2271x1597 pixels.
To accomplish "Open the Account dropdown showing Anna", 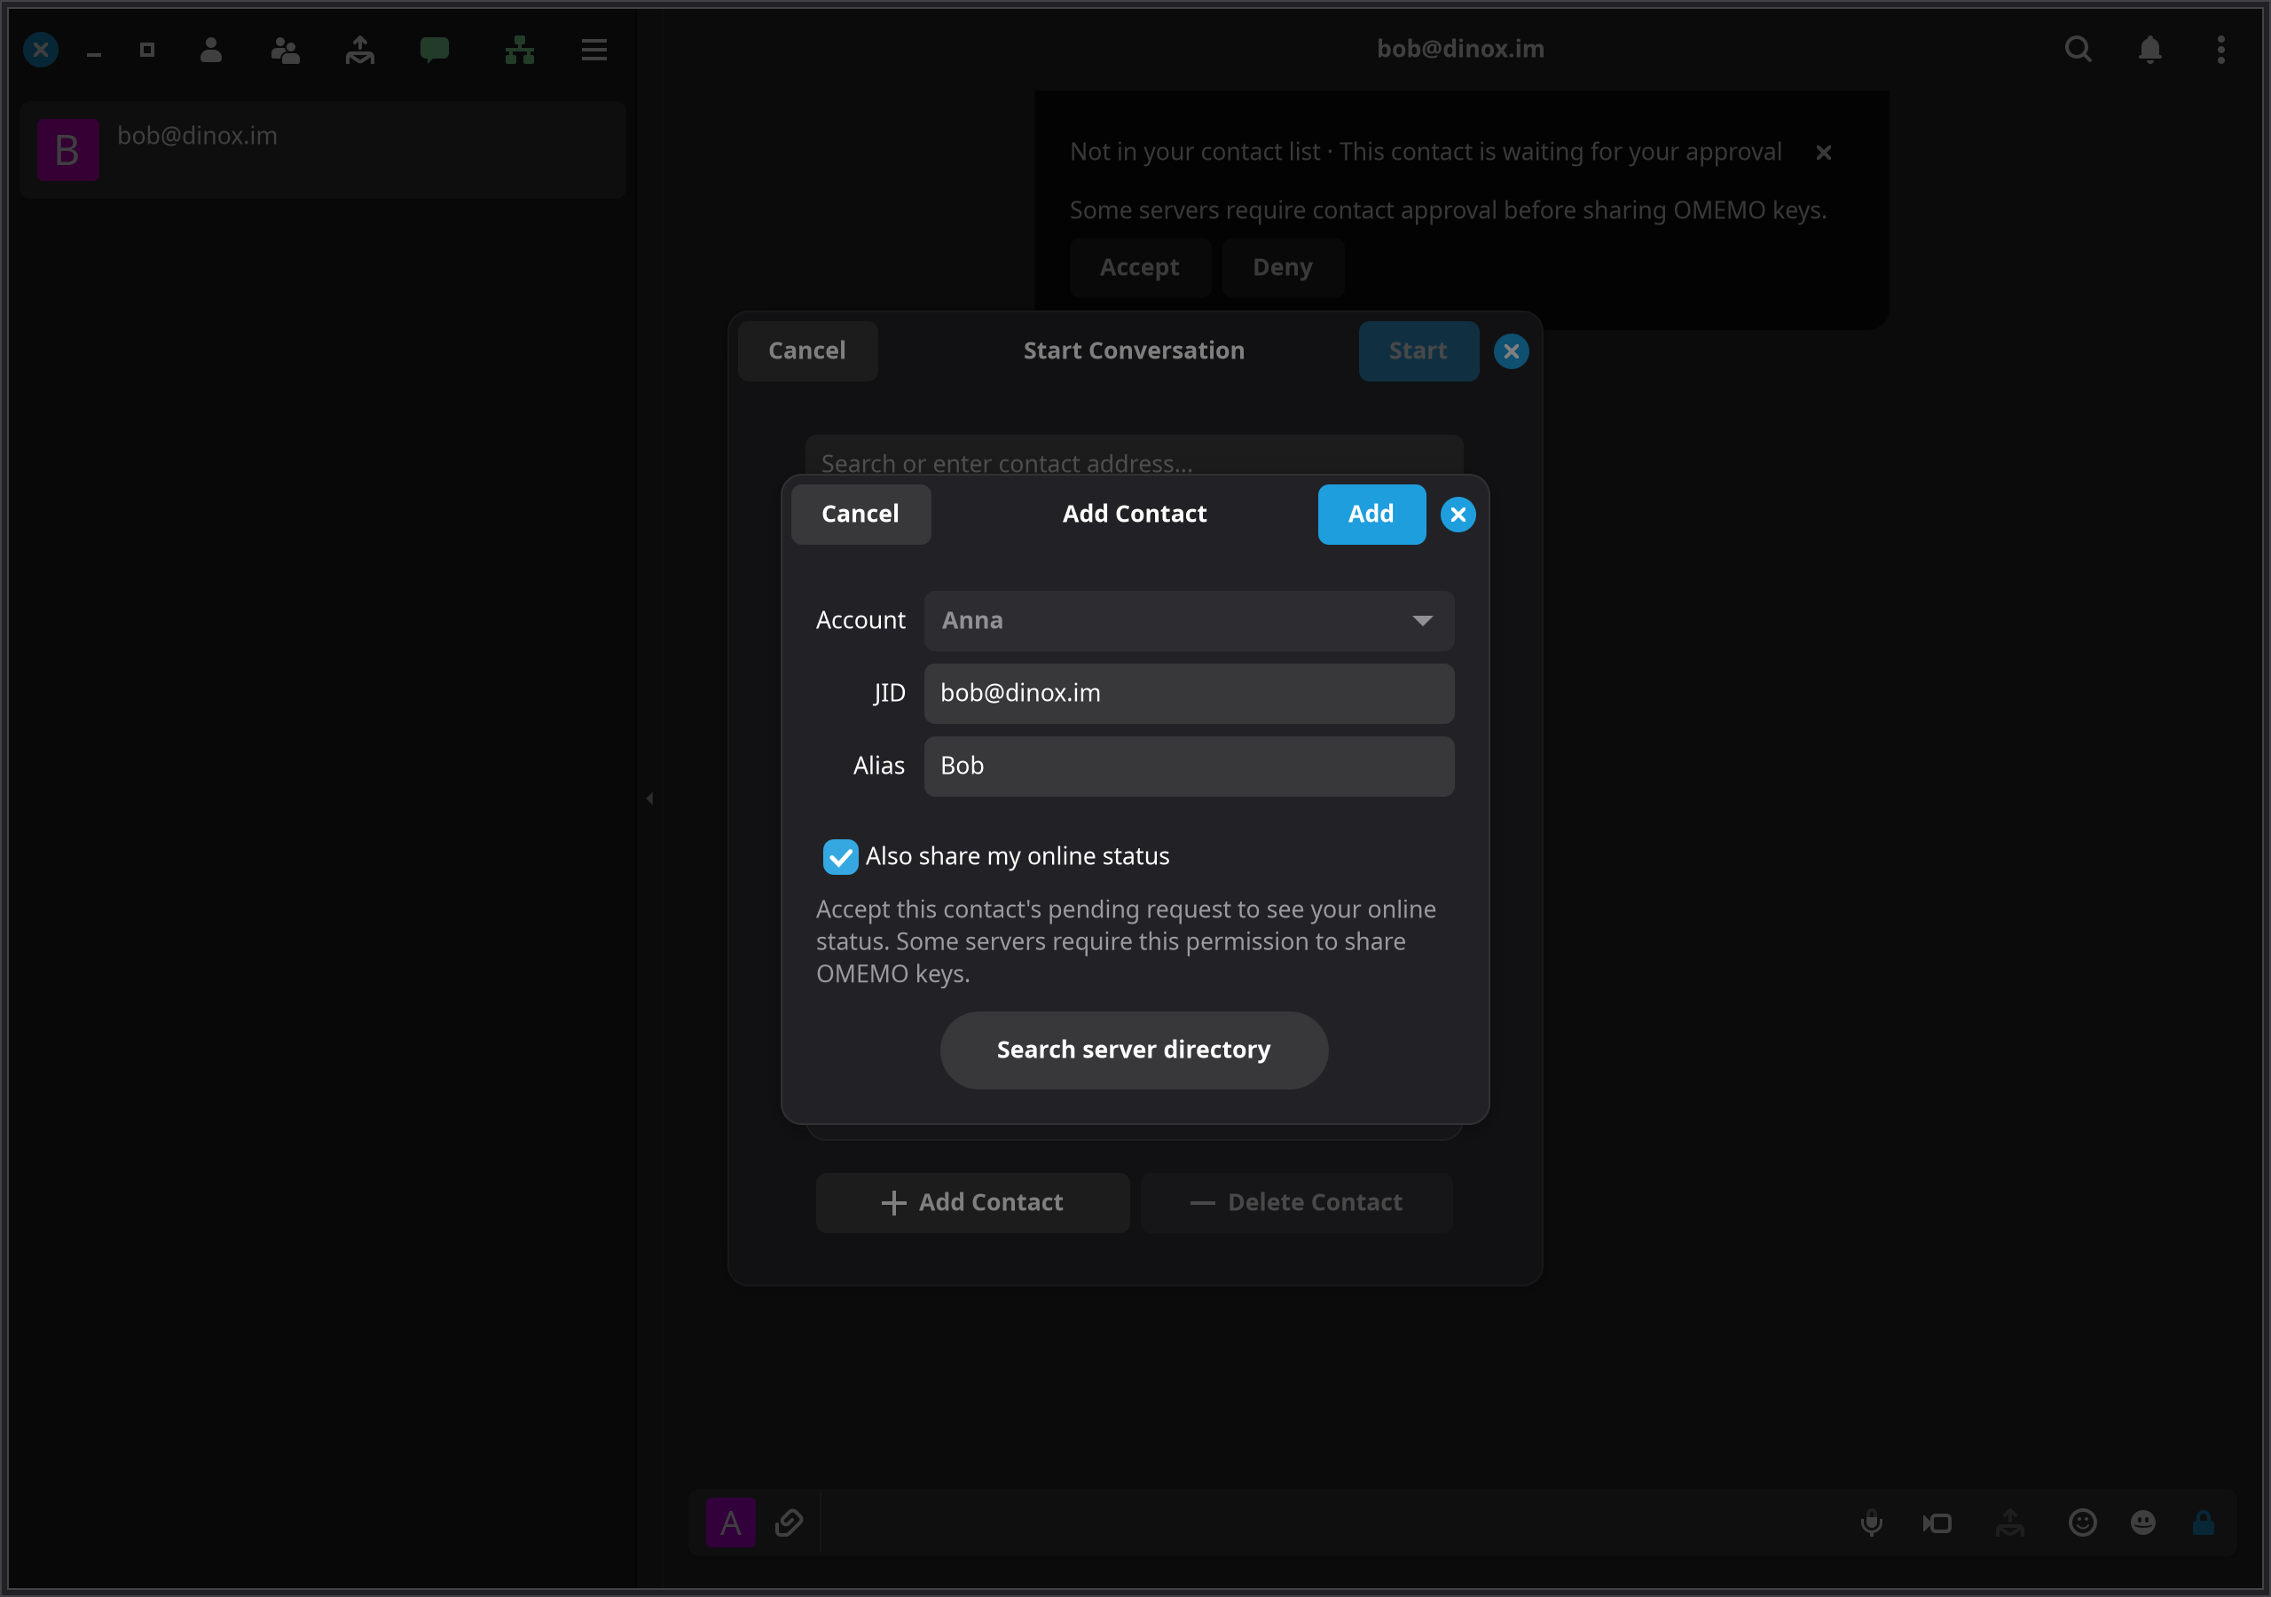I will point(1189,620).
